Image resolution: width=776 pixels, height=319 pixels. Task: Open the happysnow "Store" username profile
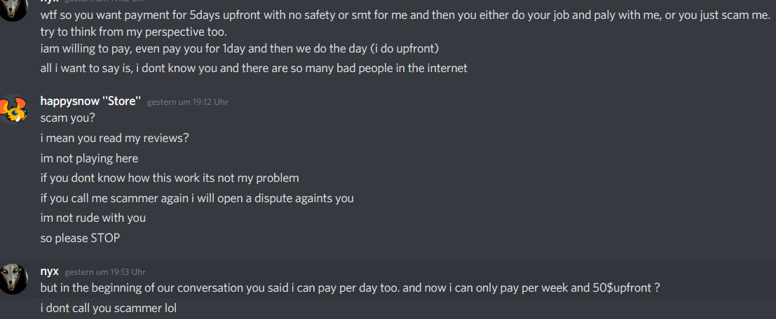pos(90,101)
